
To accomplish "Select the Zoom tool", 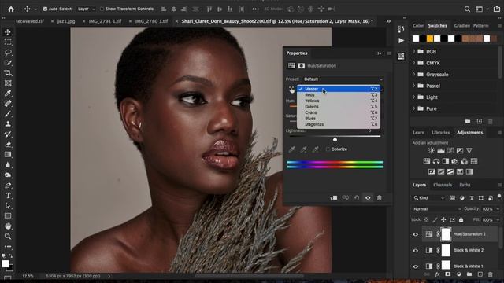I will tap(8, 236).
